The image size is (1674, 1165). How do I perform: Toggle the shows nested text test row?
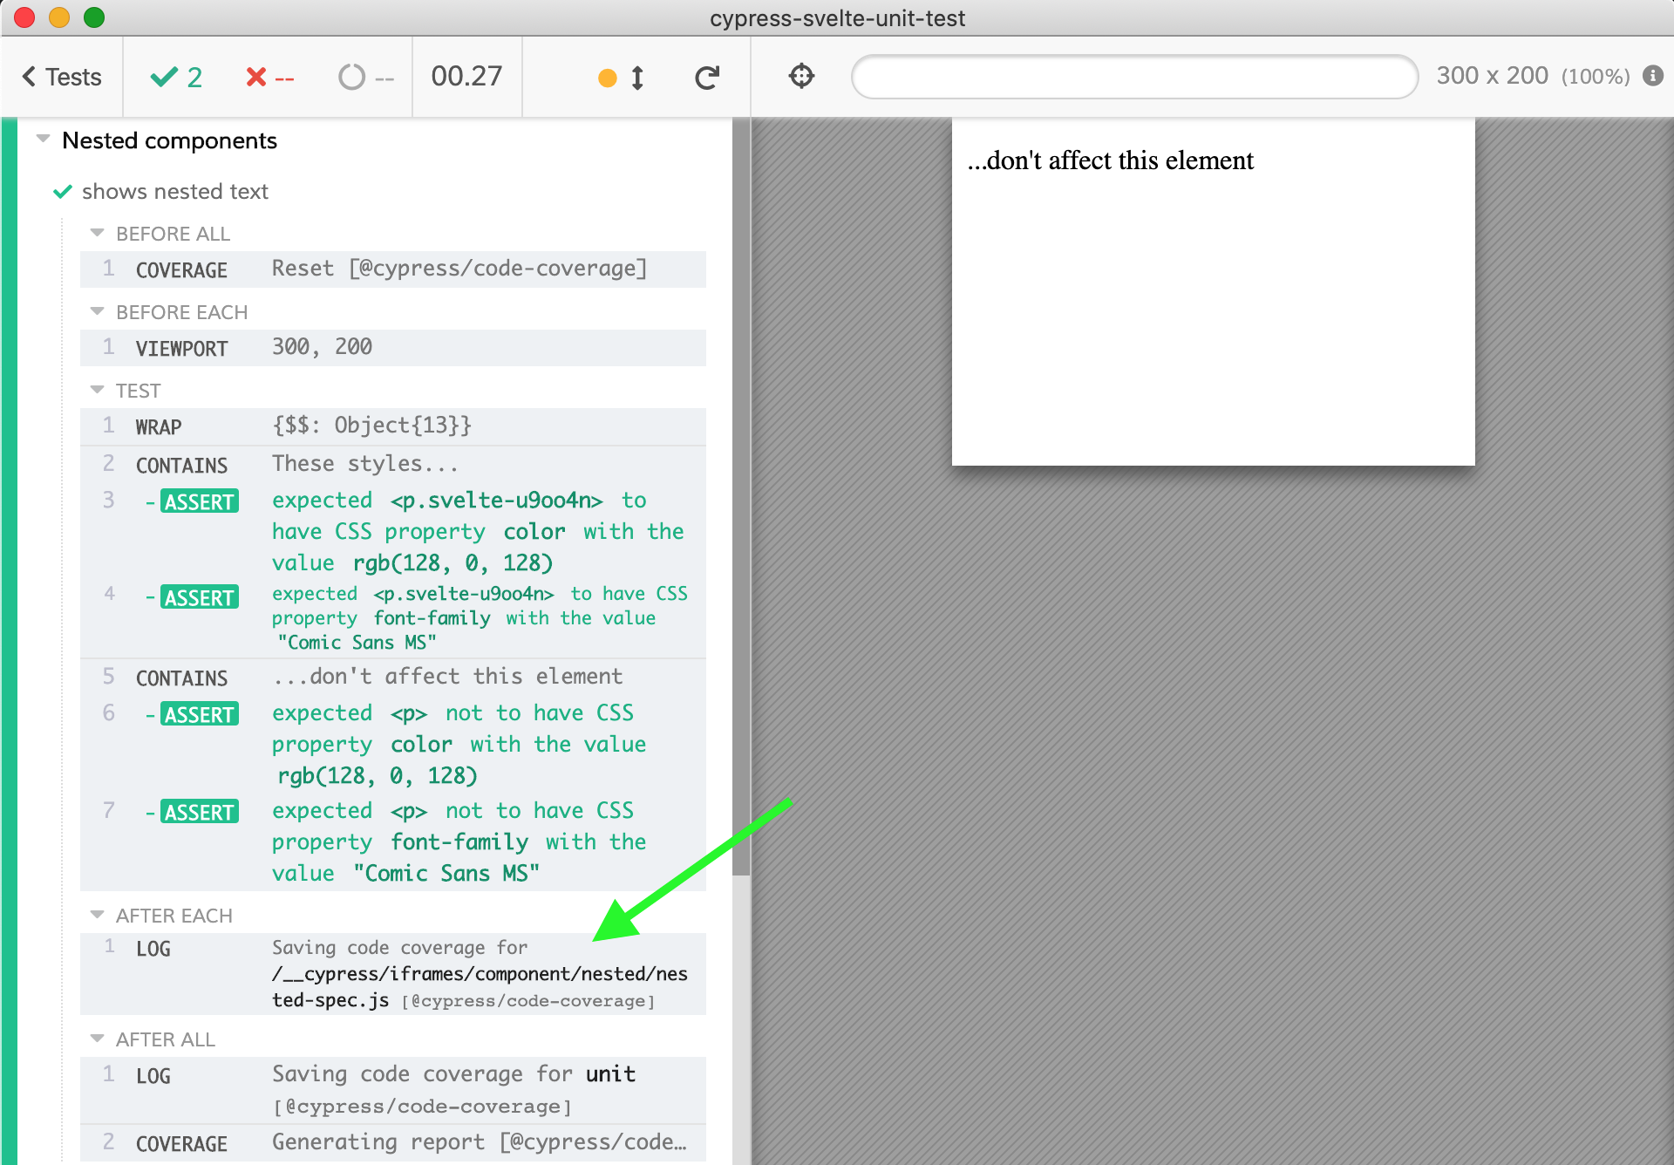click(x=180, y=191)
